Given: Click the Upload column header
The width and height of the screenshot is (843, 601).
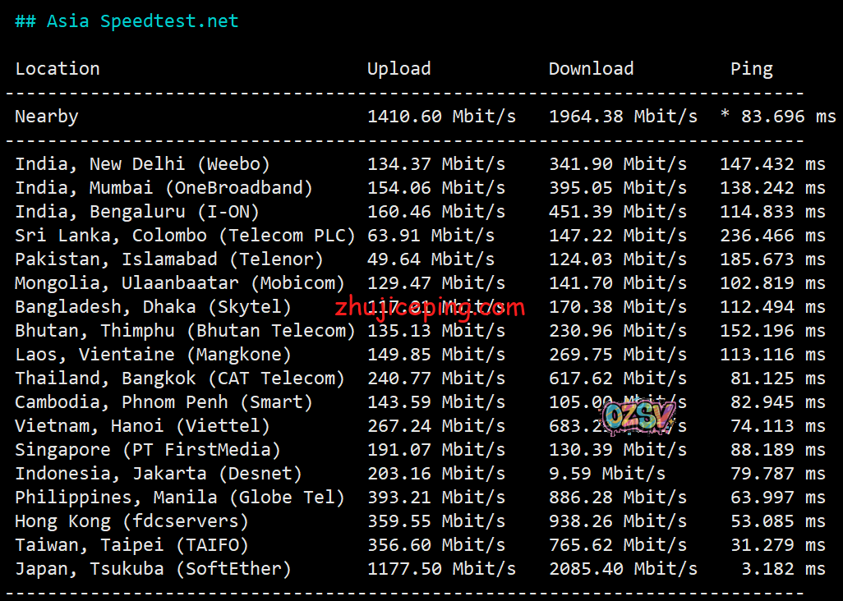Looking at the screenshot, I should click(x=398, y=69).
